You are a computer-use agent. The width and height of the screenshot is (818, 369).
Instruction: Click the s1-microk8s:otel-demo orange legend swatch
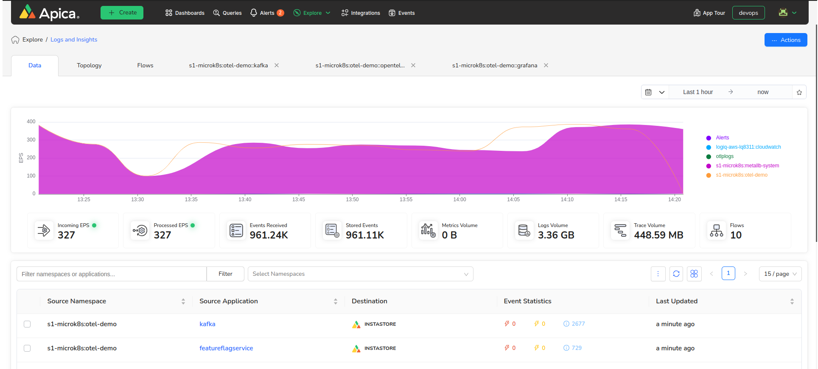pos(709,175)
